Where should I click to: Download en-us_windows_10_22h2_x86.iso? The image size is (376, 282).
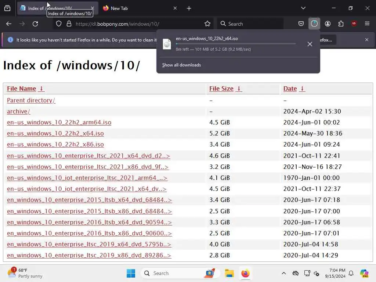point(55,144)
